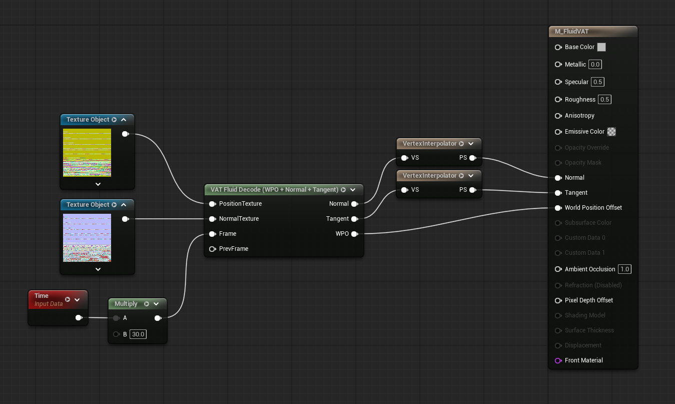Select the yellow position texture thumbnail

[x=87, y=153]
